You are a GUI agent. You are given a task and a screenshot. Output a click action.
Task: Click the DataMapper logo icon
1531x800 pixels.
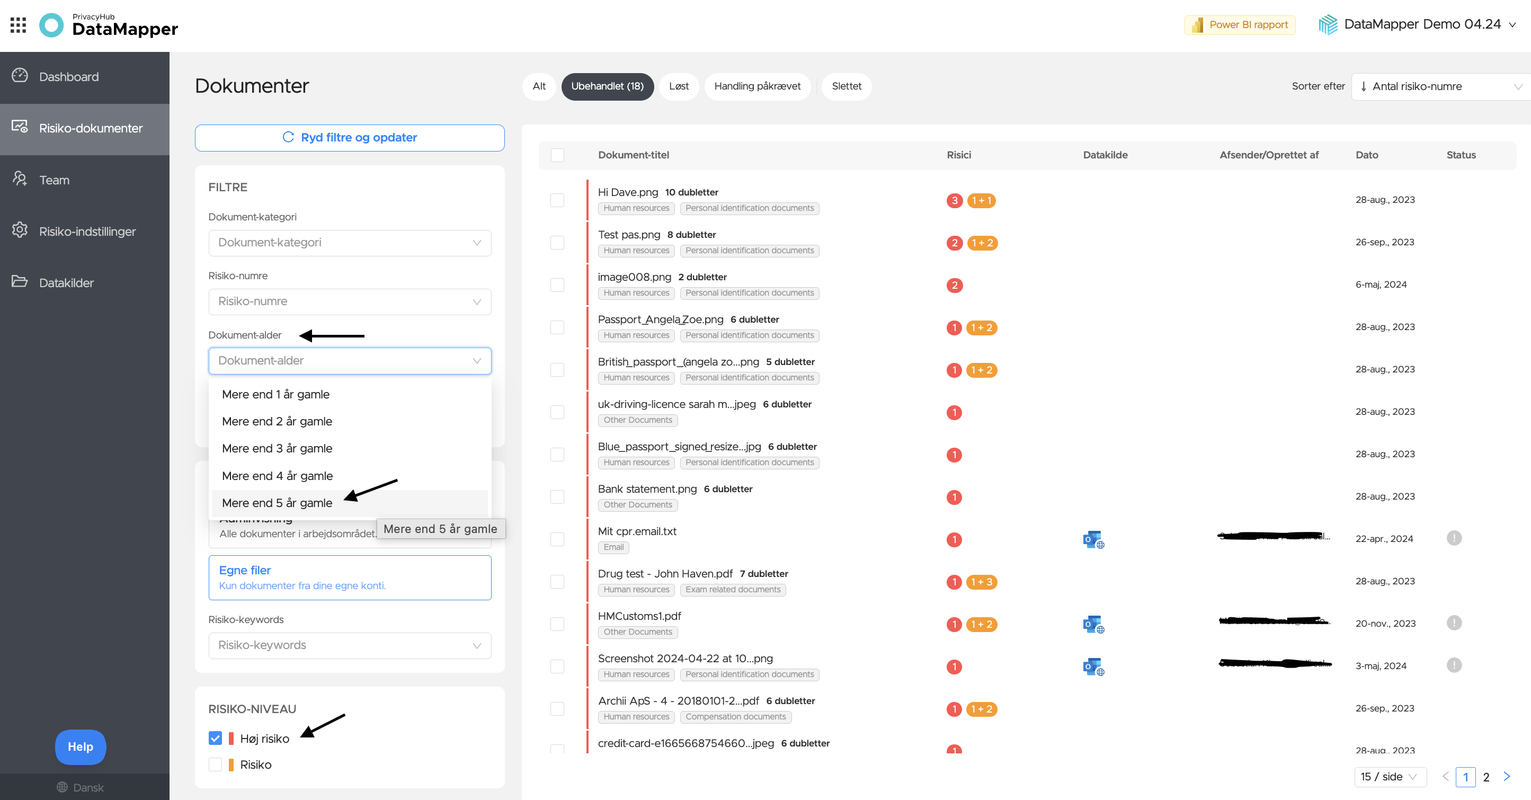pyautogui.click(x=51, y=25)
